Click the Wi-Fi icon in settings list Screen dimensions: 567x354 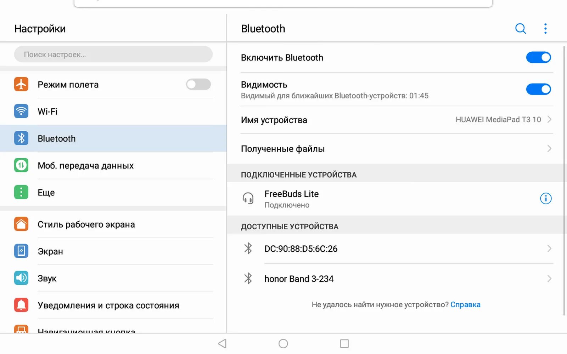click(21, 111)
